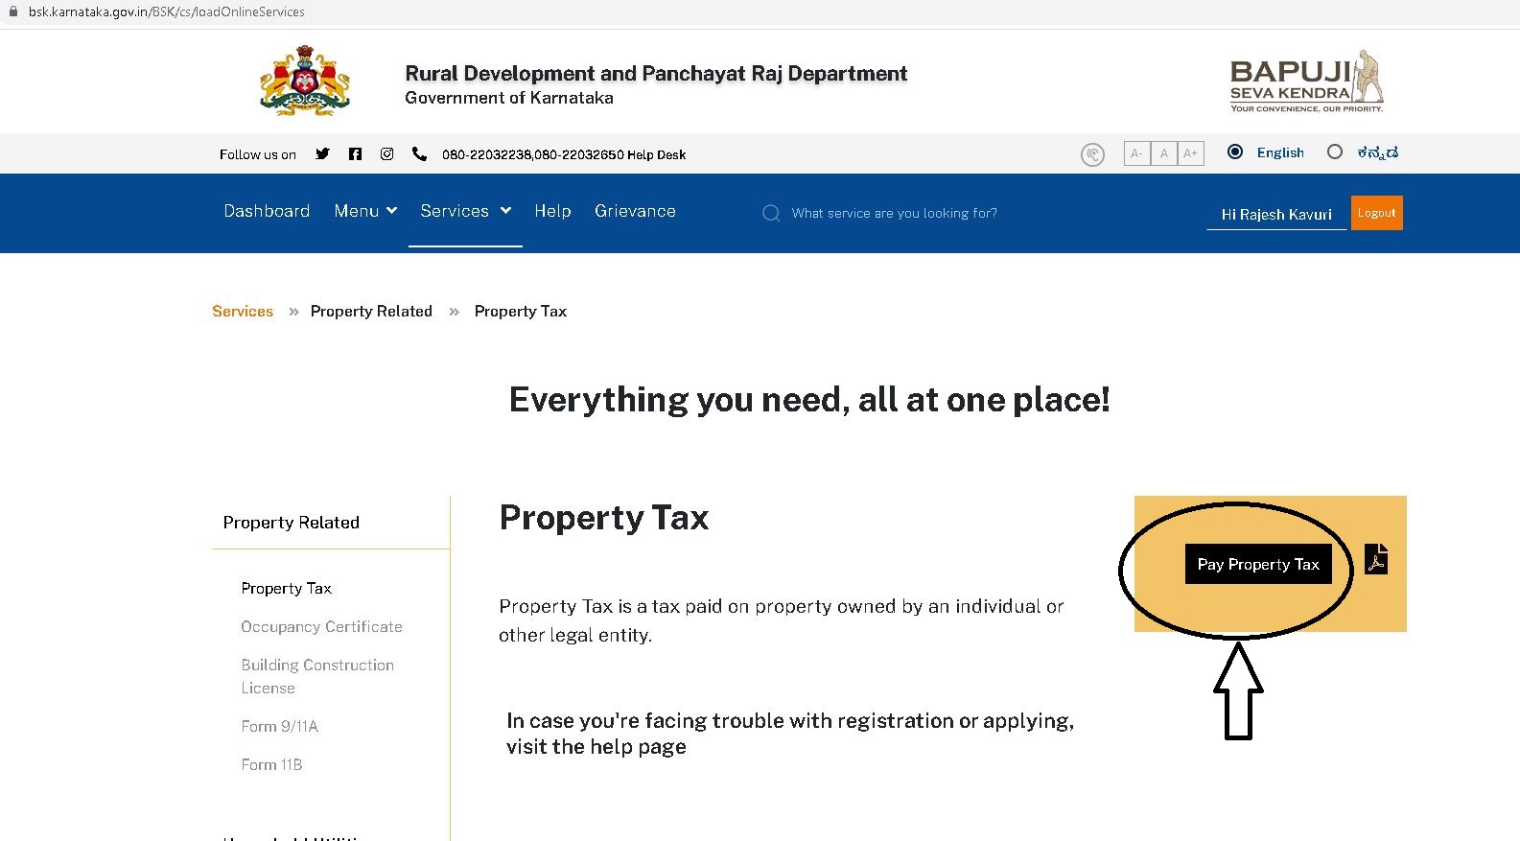Click Property Related breadcrumb link

click(371, 311)
